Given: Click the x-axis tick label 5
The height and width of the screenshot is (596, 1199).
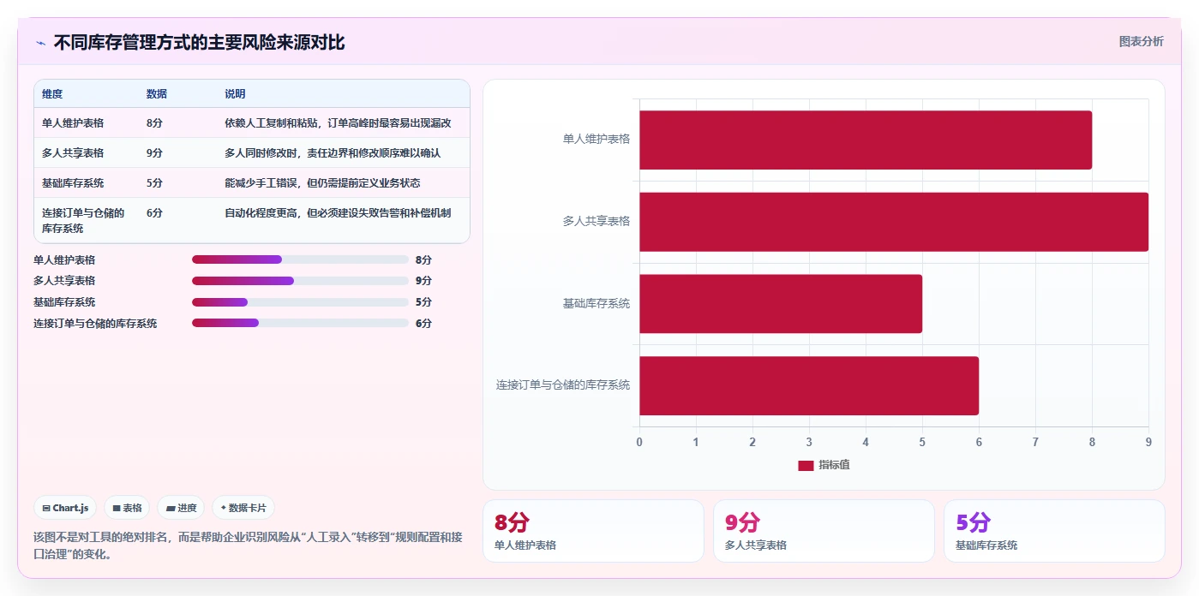Looking at the screenshot, I should (x=922, y=442).
